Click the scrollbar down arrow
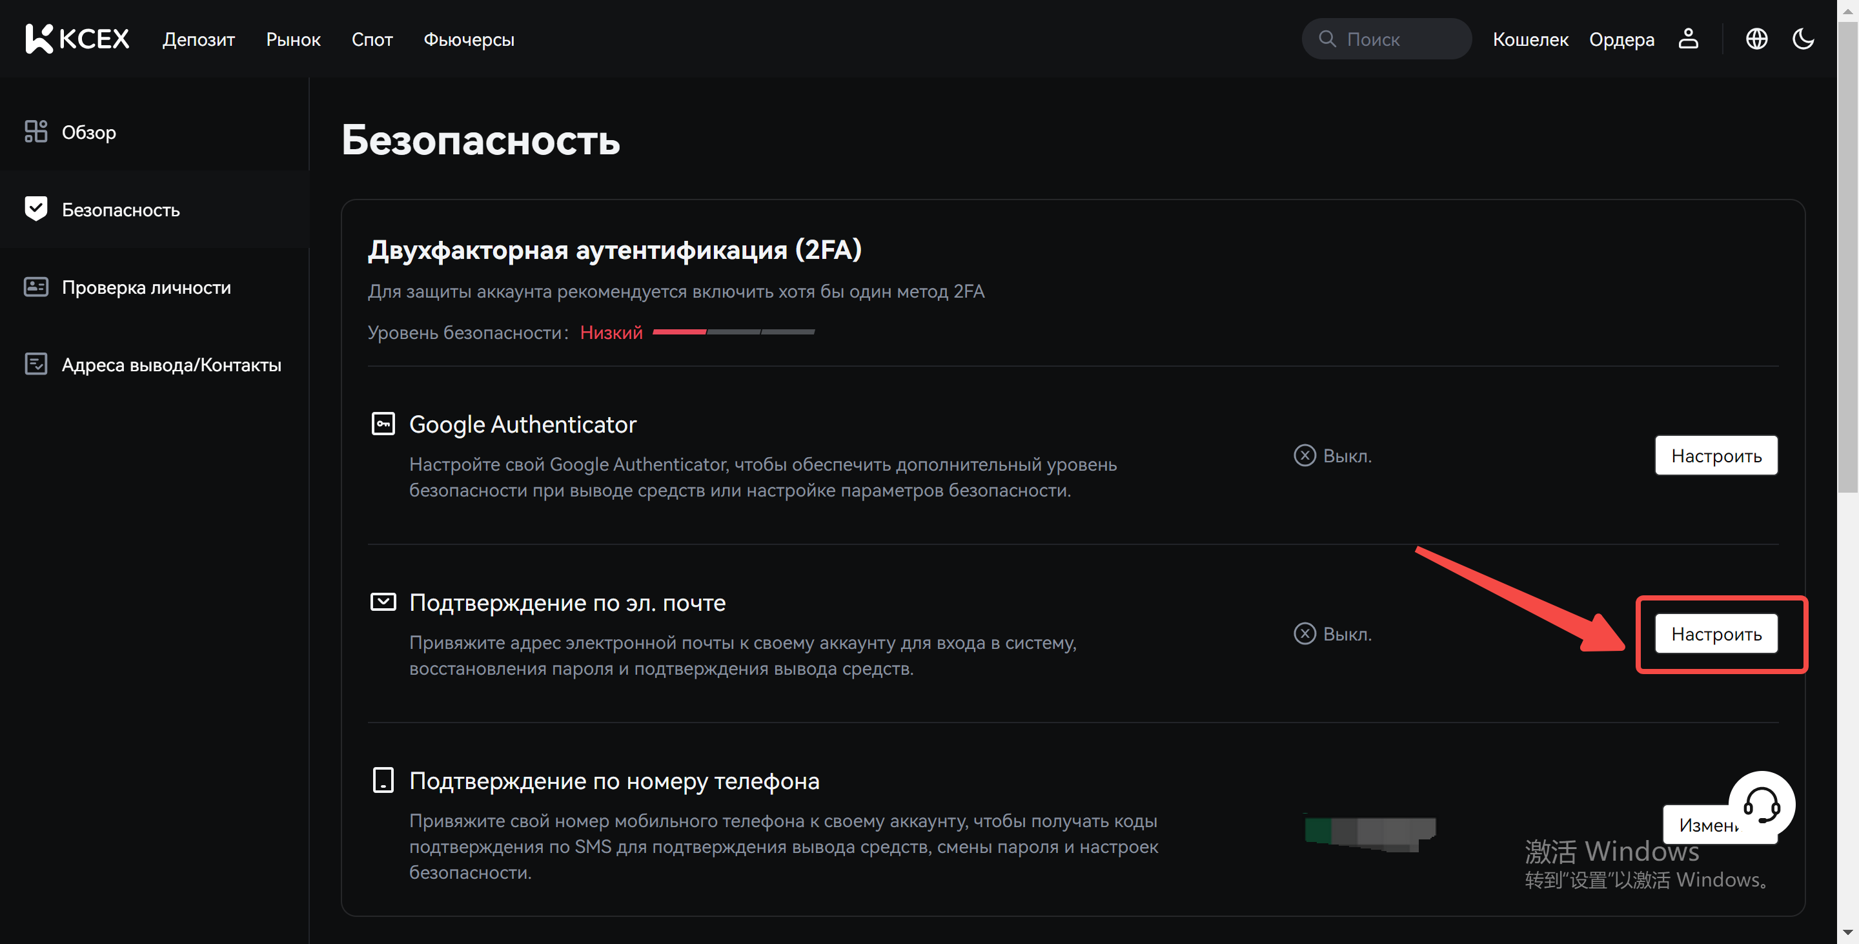 [1848, 933]
